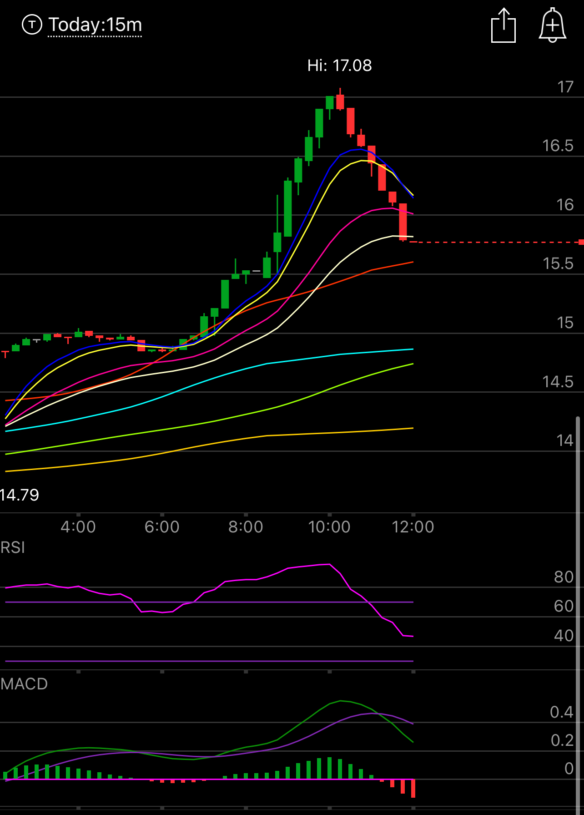
Task: Select the 15 price axis label
Action: [565, 323]
